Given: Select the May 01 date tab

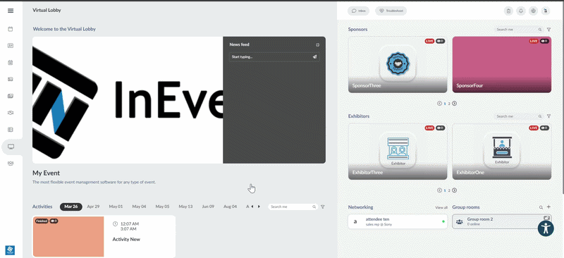Looking at the screenshot, I should (116, 207).
